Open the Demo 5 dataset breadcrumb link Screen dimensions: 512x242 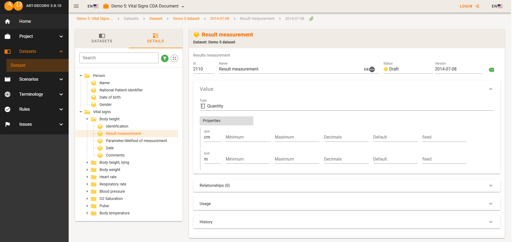[186, 18]
